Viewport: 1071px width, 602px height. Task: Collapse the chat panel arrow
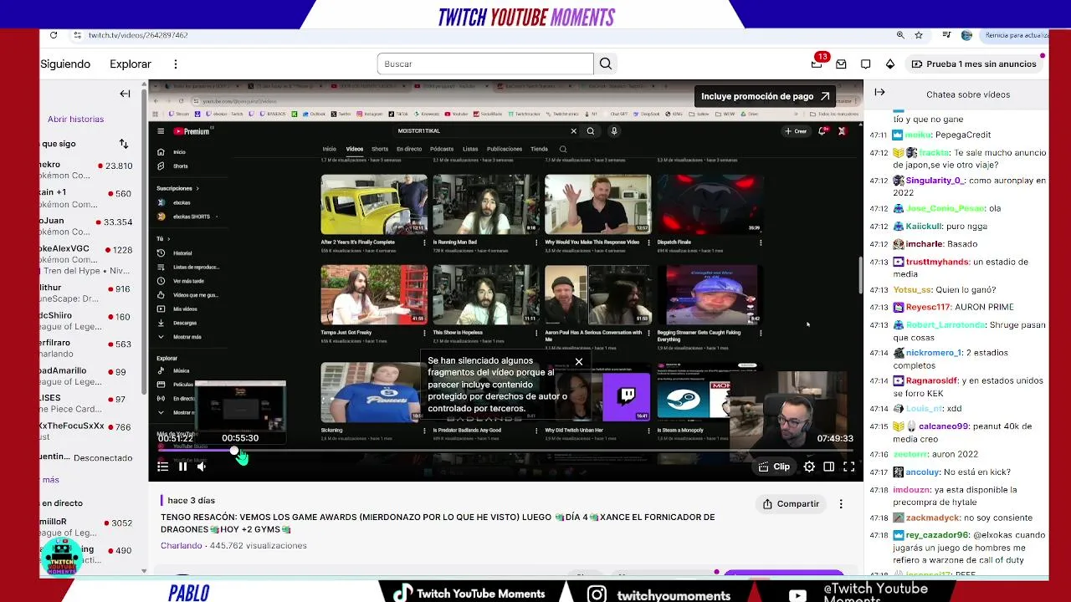pos(879,93)
